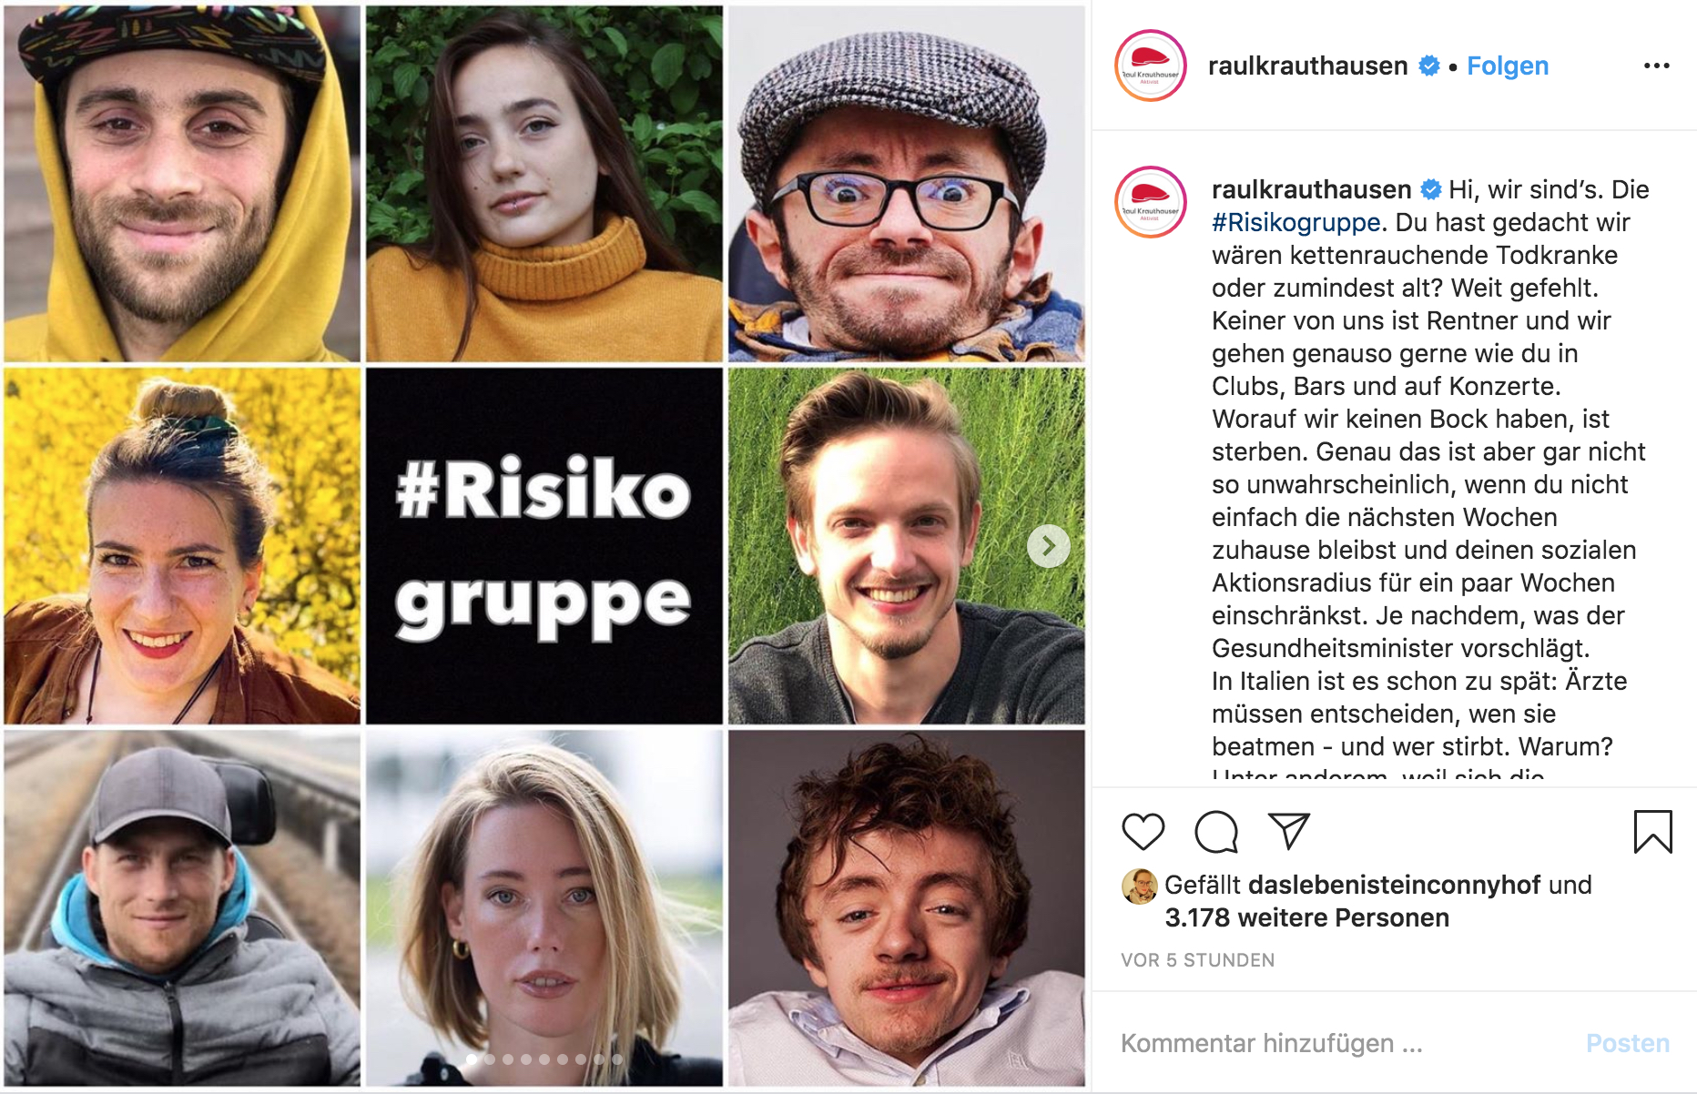The width and height of the screenshot is (1697, 1094).
Task: Share post using the paper plane icon
Action: point(1288,831)
